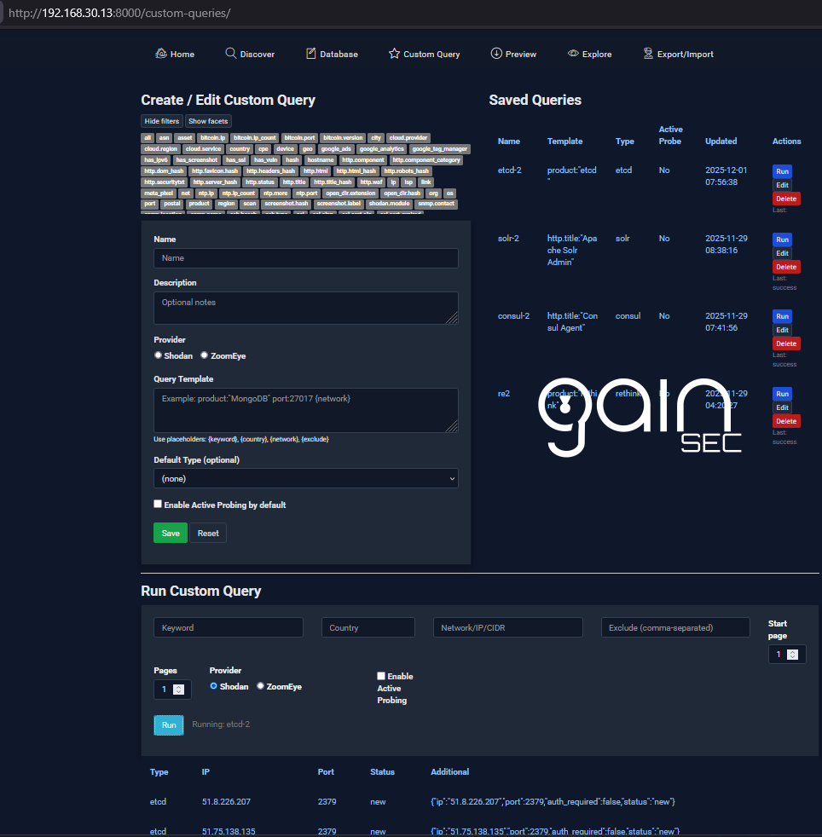Edit the solr-2 saved query

(782, 253)
